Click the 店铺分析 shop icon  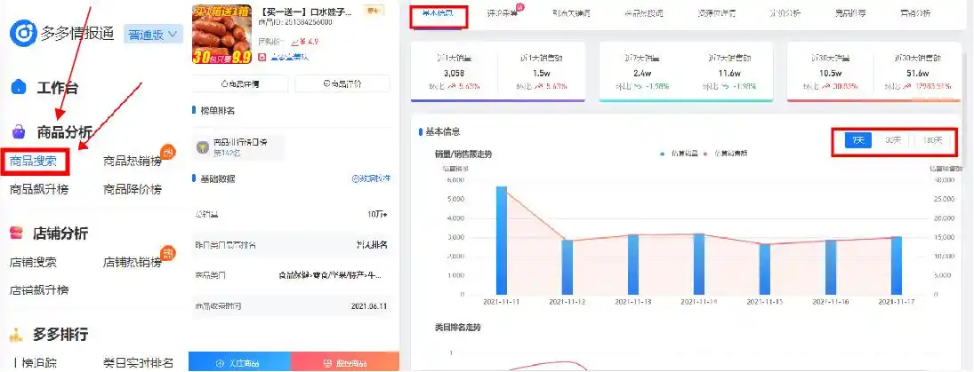point(17,233)
